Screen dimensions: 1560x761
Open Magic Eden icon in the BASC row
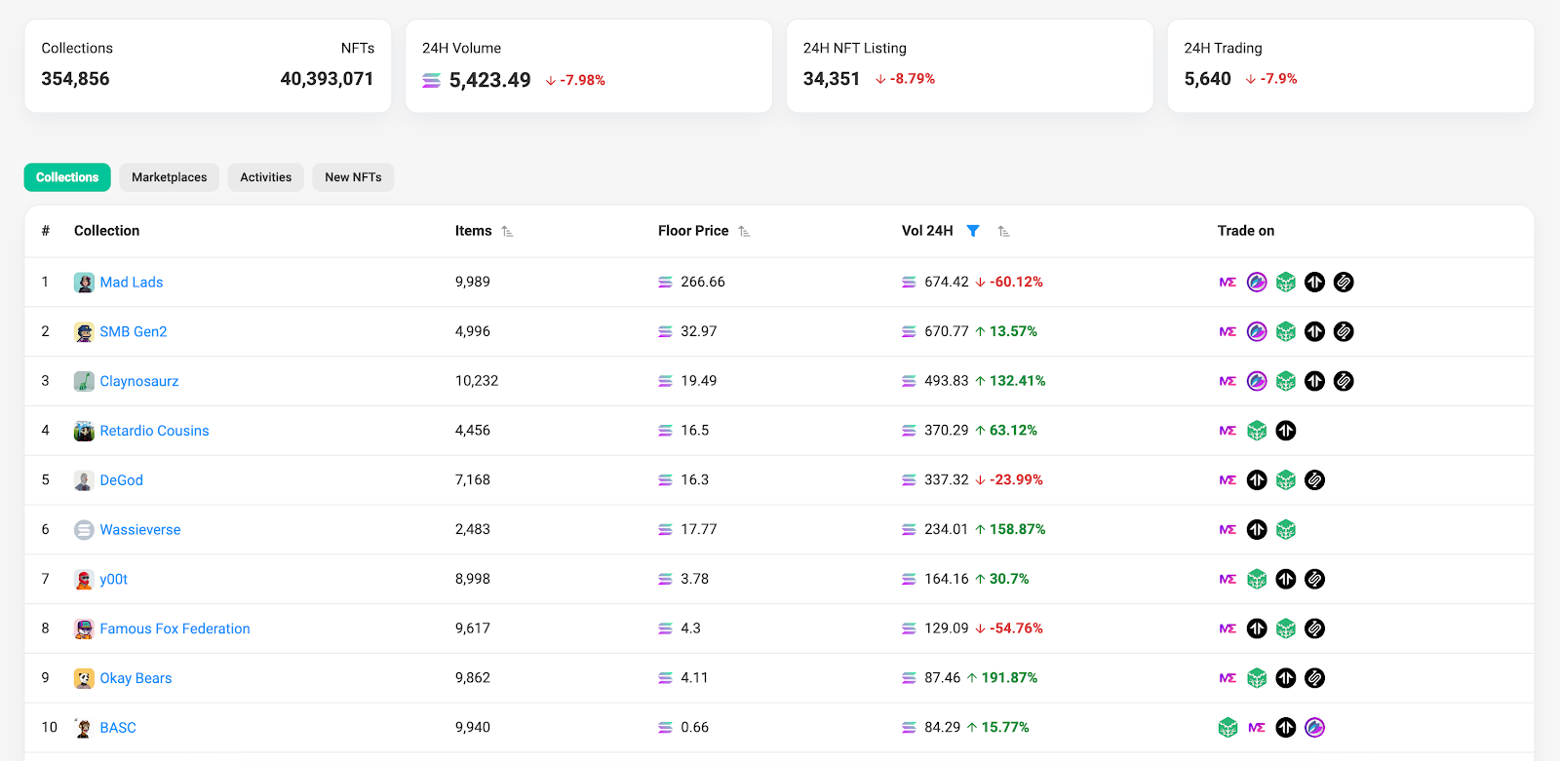click(1257, 728)
